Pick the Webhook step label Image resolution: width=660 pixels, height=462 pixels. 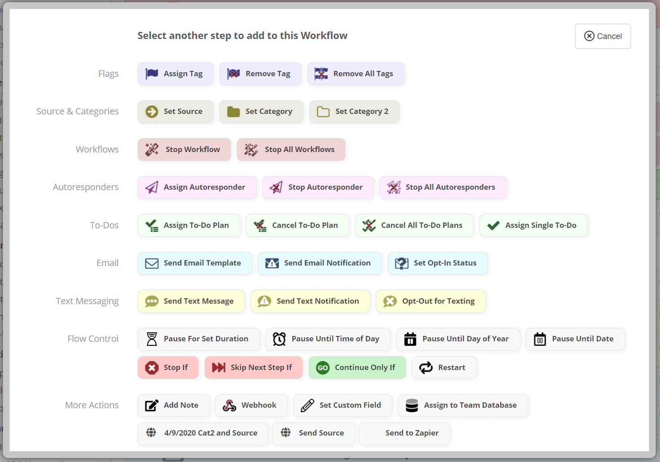click(x=259, y=405)
